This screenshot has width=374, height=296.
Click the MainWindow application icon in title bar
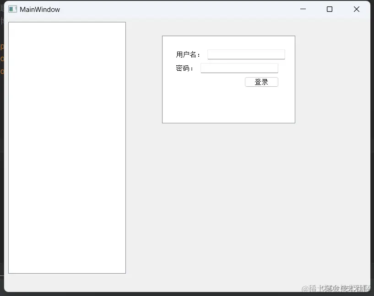[11, 9]
